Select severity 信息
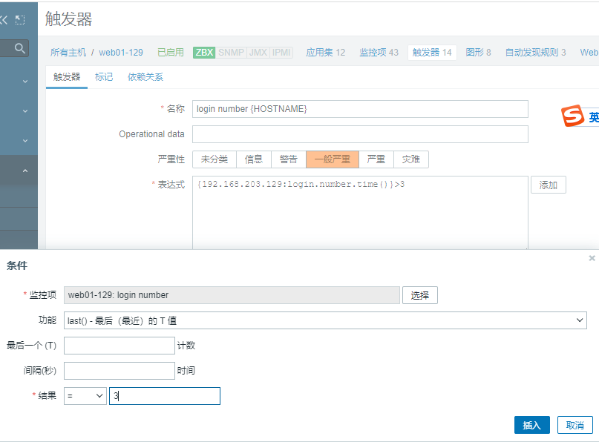This screenshot has height=442, width=599. tap(254, 159)
